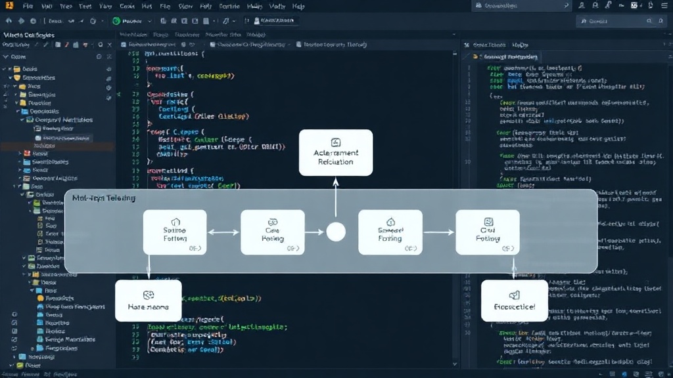This screenshot has width=673, height=378.
Task: Click the card below the grey group's right edge
Action: pos(515,301)
